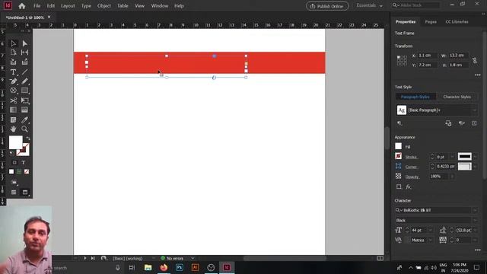Toggle Formatting affects text
This screenshot has height=274, width=487.
(24, 162)
